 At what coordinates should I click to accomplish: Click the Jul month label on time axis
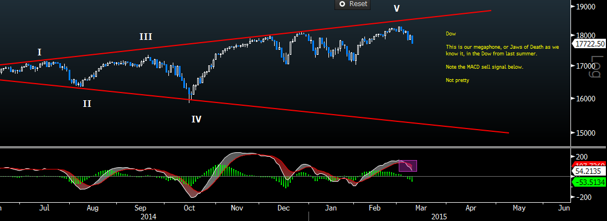point(44,208)
